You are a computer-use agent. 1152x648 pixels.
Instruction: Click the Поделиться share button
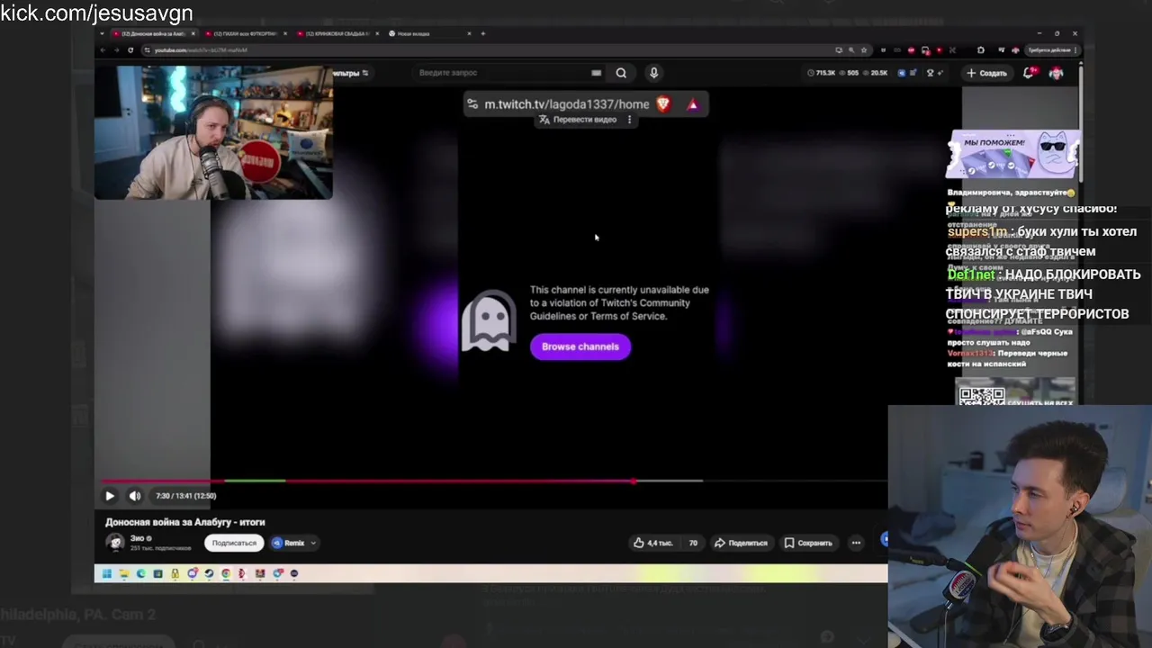click(741, 543)
